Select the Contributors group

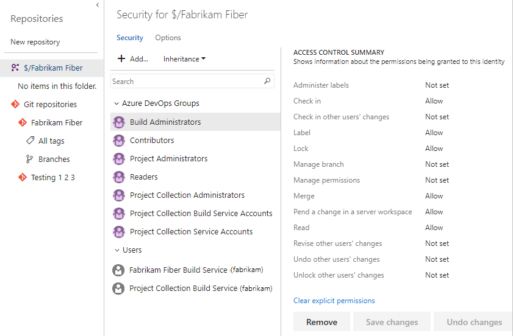(x=152, y=140)
